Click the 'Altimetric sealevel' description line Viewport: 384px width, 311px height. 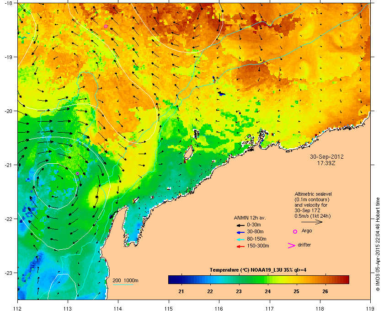[313, 194]
